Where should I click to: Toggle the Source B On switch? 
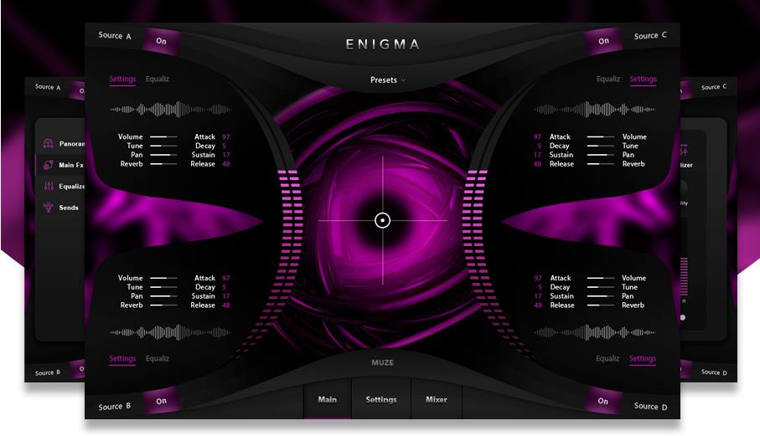click(162, 401)
